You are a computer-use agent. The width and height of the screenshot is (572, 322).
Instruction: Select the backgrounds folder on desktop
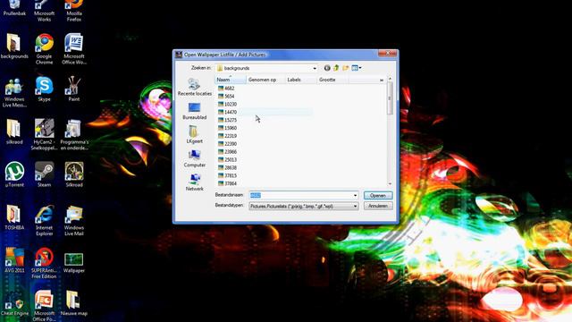click(14, 47)
